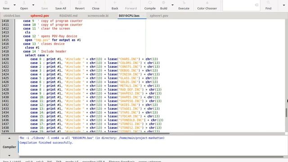This screenshot has height=162, width=288.
Task: Click the Find toolbar button
Action: [x=268, y=5]
